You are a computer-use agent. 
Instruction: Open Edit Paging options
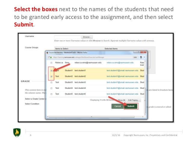(134, 100)
